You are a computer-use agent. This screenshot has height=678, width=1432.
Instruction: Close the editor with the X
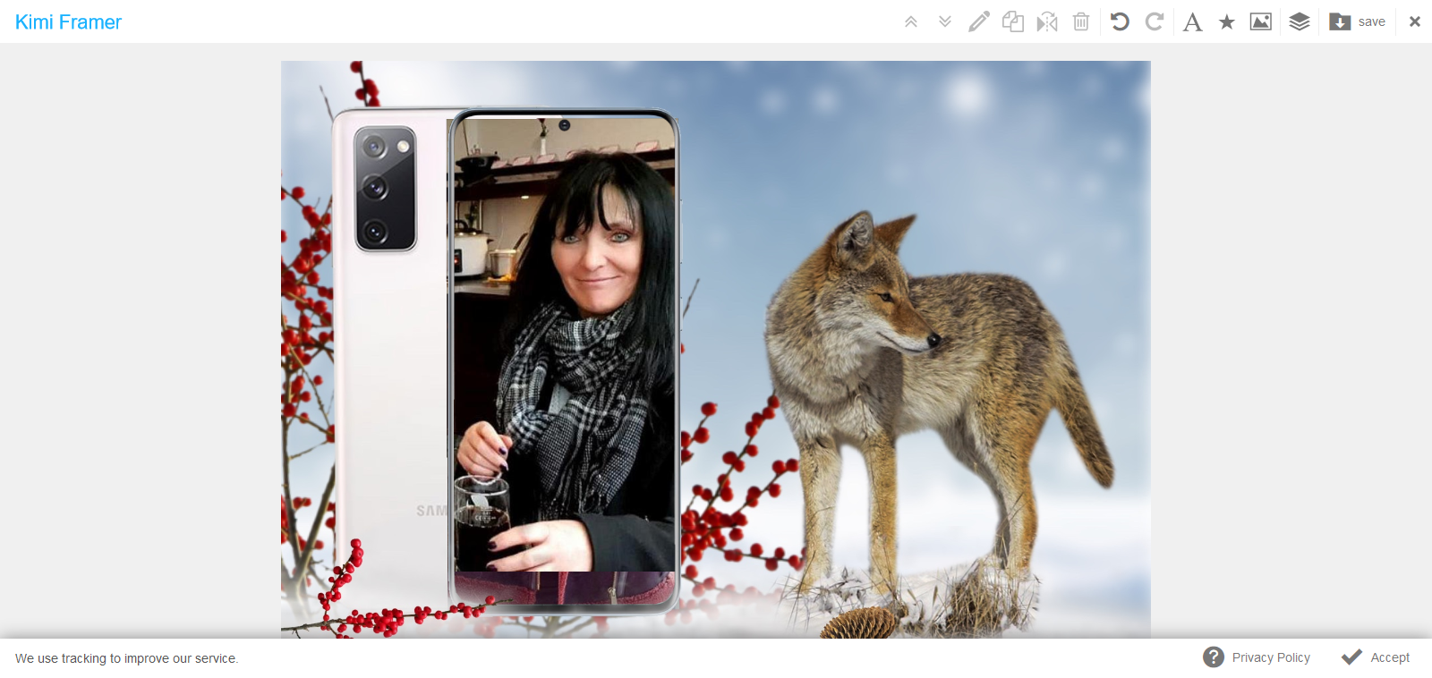tap(1415, 21)
